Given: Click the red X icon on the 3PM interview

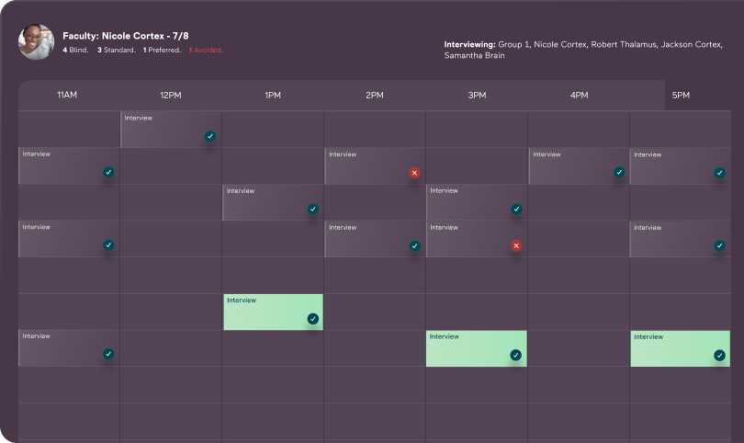Looking at the screenshot, I should coord(516,246).
